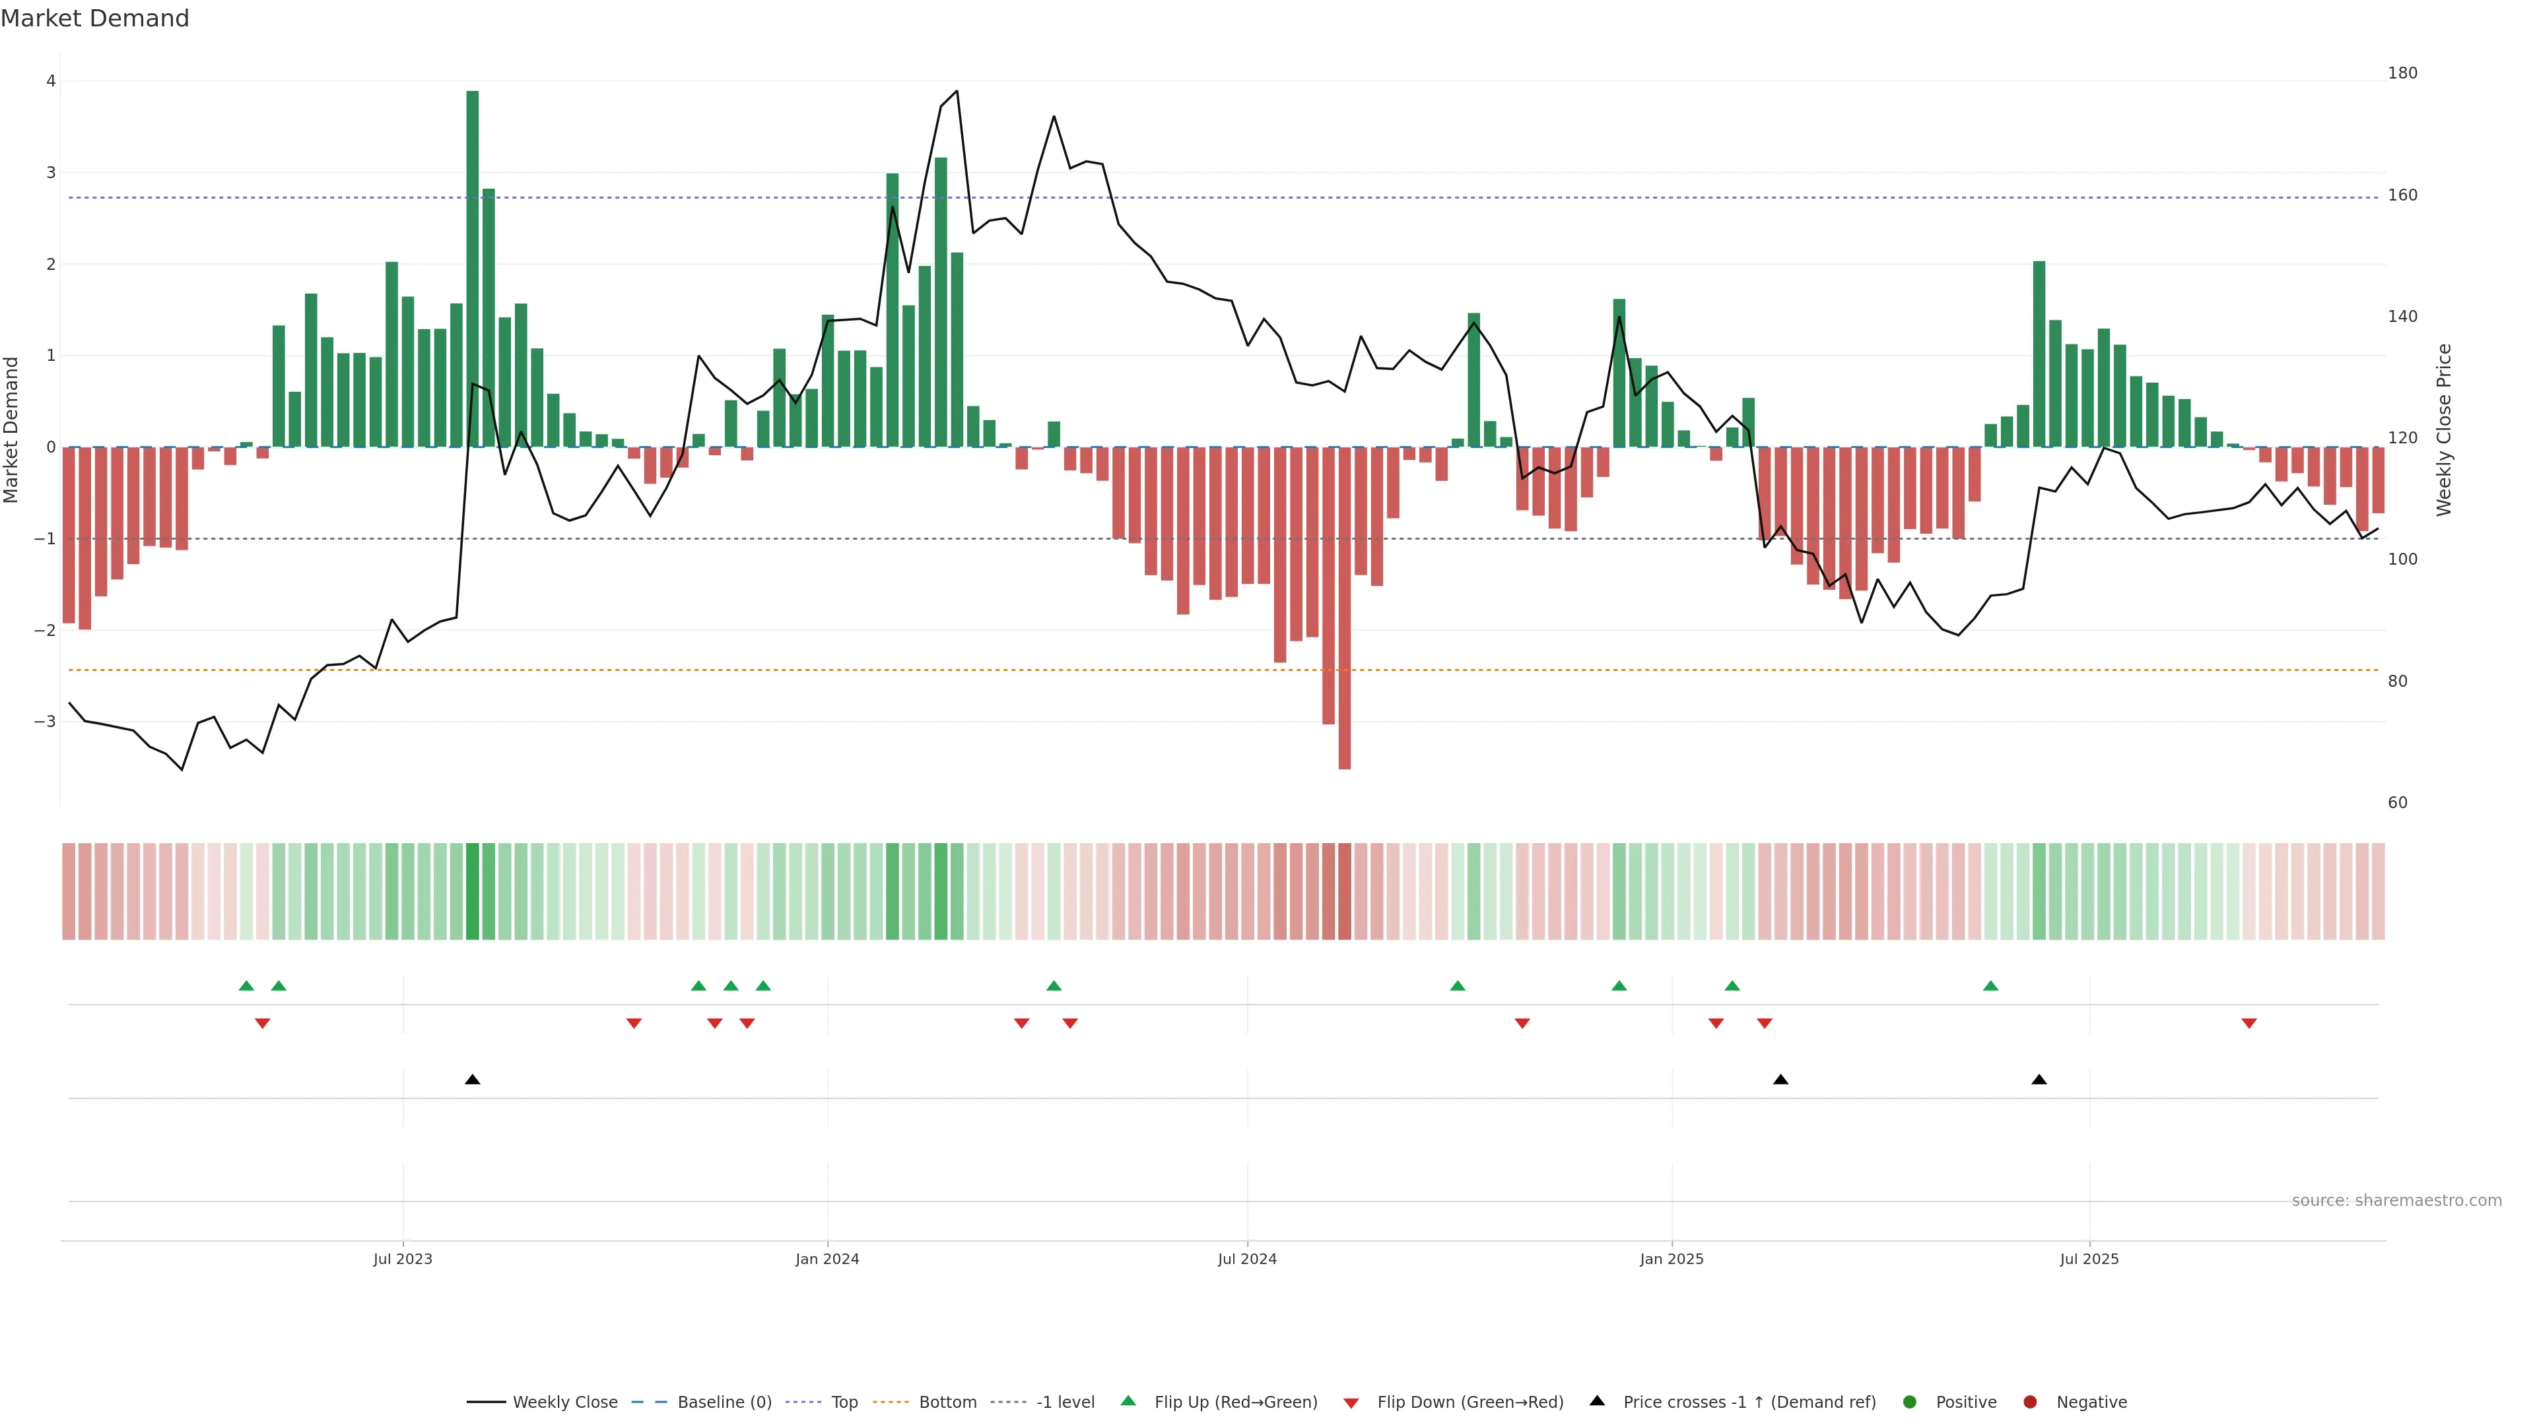Hide the Top dotted line legend item
The image size is (2535, 1425).
pos(844,1403)
